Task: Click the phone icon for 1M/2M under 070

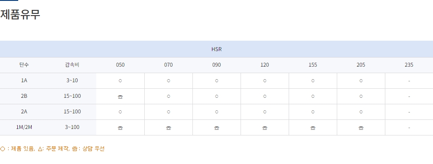Action: (x=169, y=128)
